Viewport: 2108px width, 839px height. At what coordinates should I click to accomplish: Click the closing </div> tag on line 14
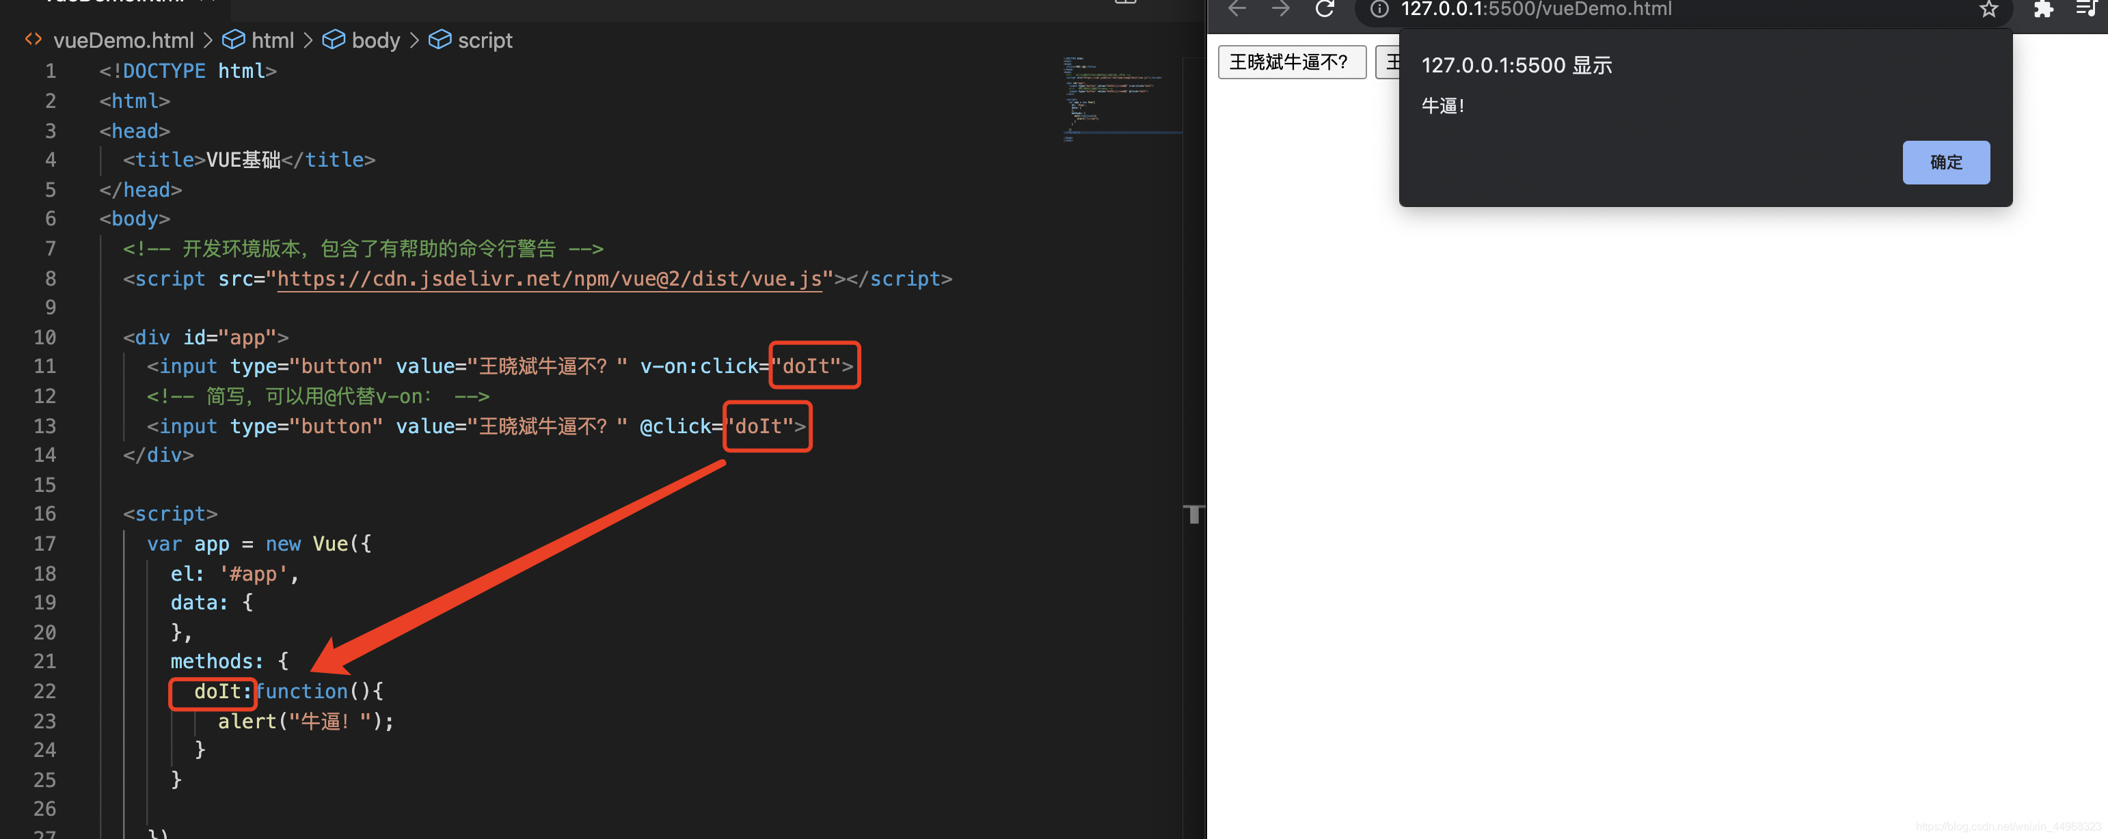click(159, 456)
